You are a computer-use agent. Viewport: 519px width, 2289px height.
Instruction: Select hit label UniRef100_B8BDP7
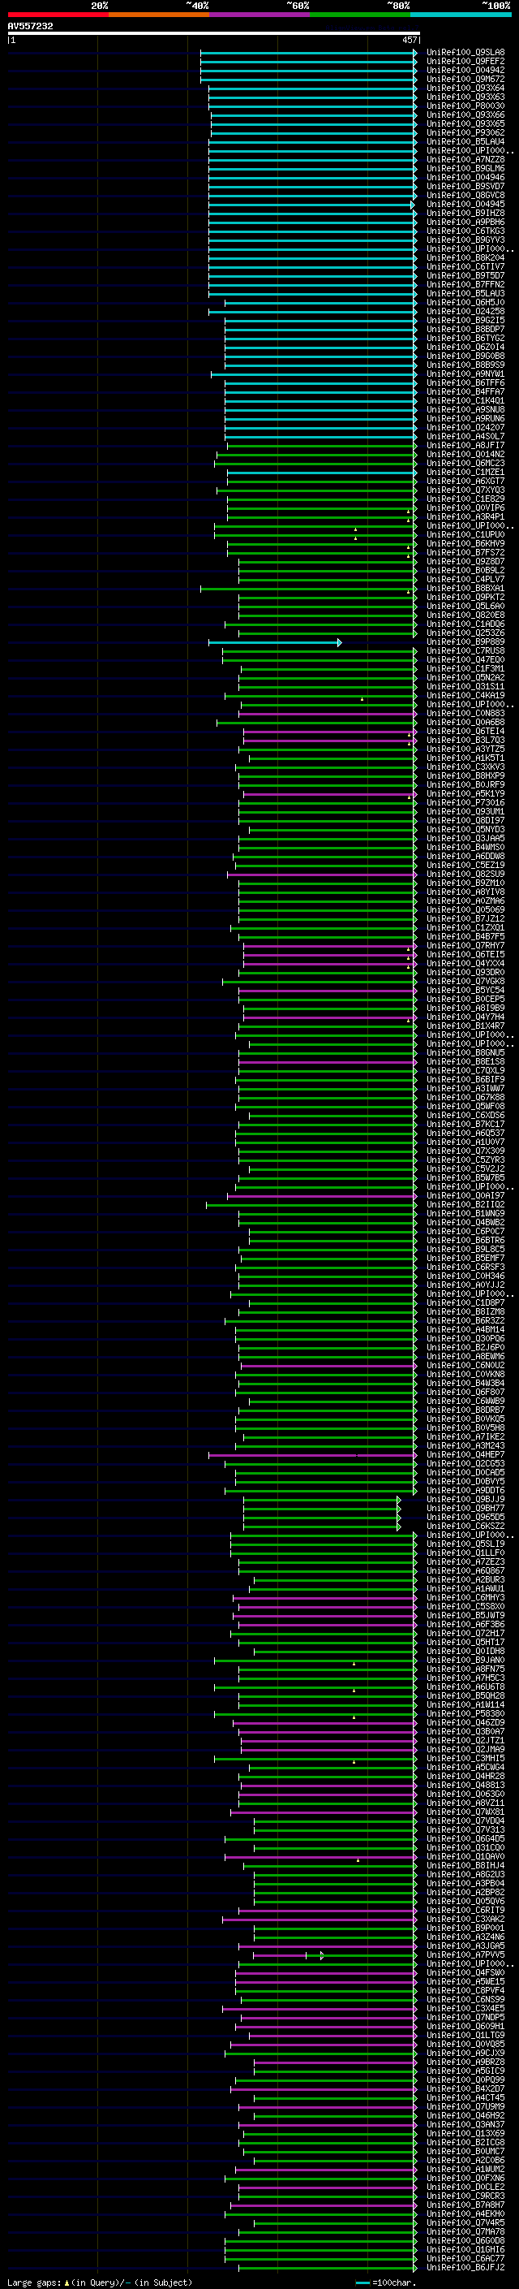point(465,330)
